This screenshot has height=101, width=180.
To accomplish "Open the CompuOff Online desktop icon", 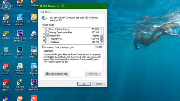I will point(20,68).
